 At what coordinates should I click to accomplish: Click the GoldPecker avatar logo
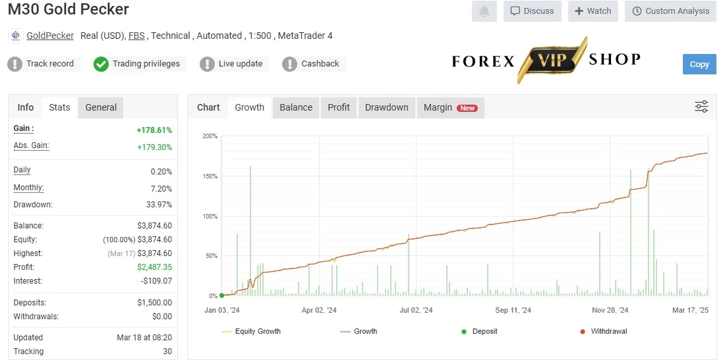coord(15,36)
